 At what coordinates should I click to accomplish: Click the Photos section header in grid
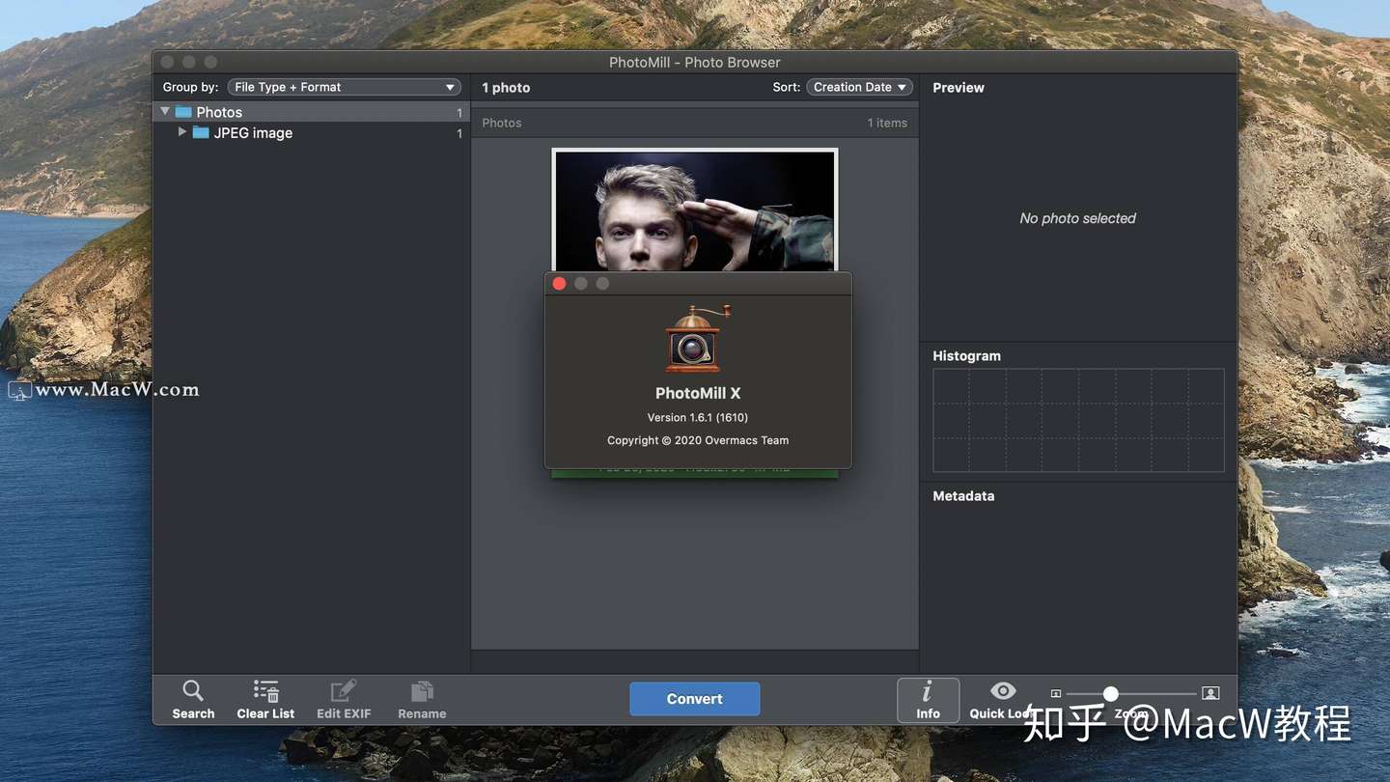(502, 123)
